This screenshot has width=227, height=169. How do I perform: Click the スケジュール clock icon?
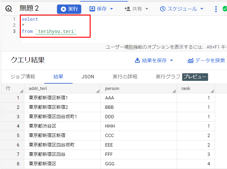click(163, 9)
